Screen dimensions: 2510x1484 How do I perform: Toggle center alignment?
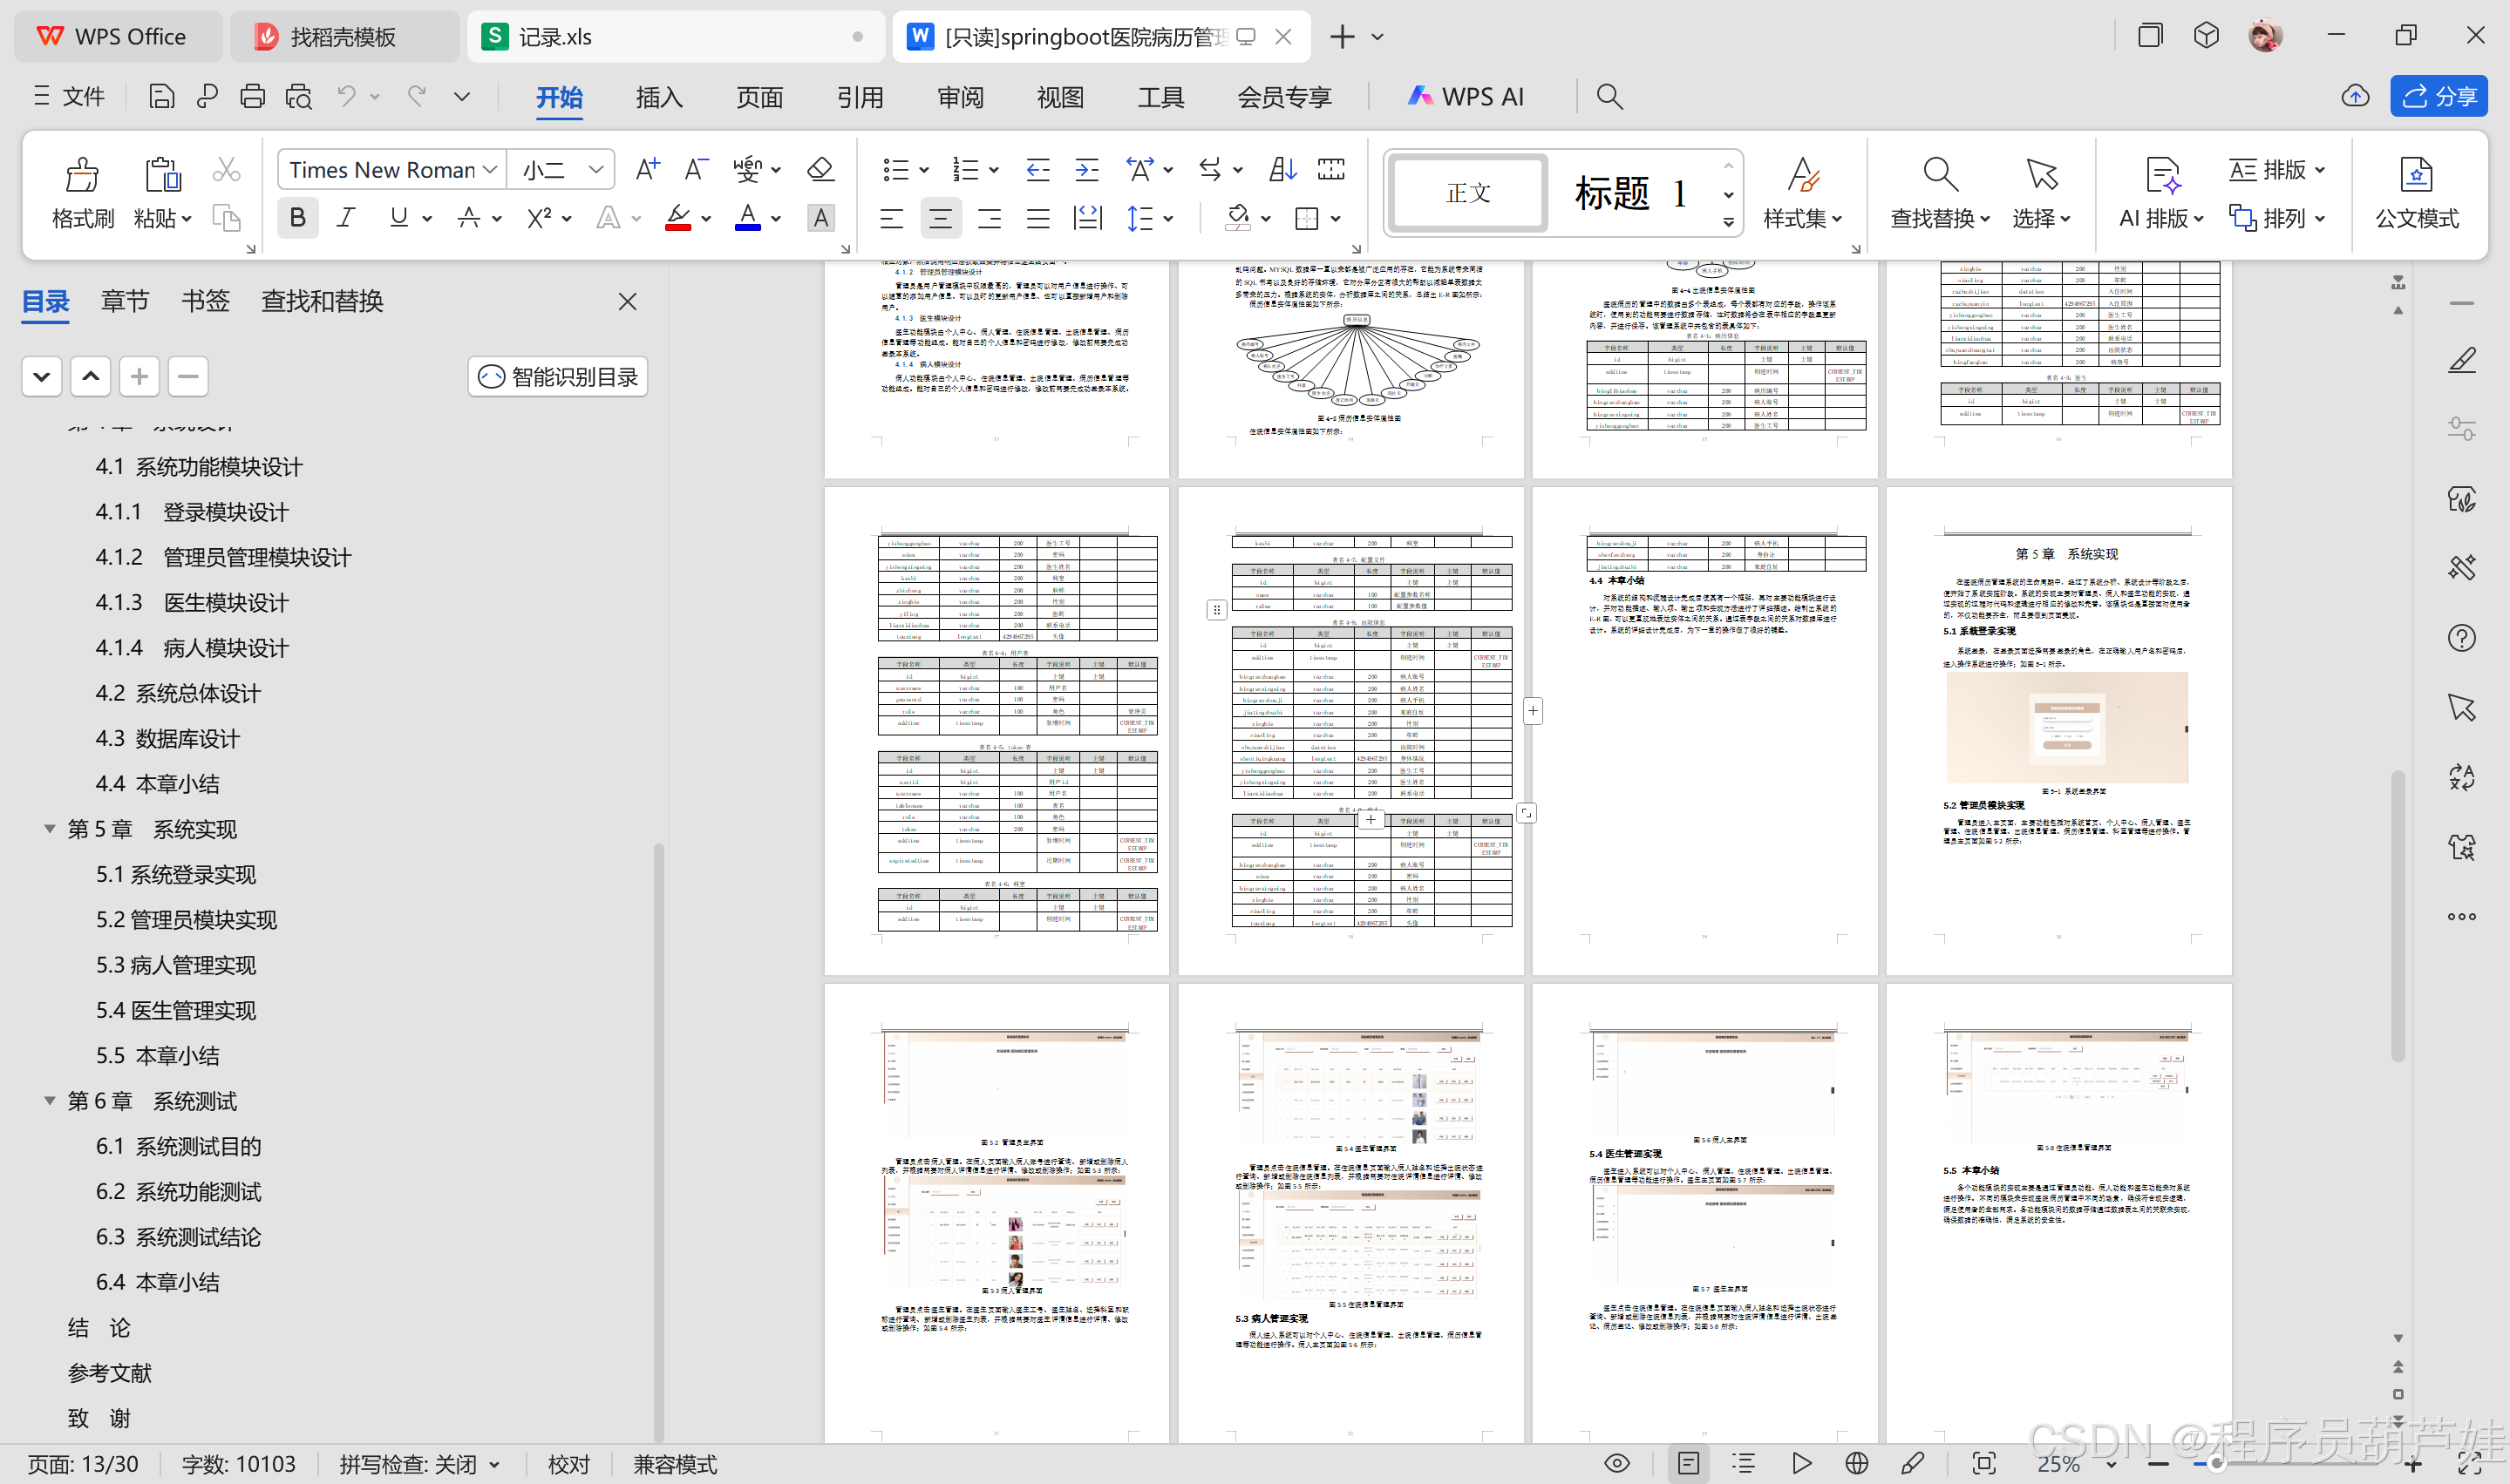coord(939,218)
